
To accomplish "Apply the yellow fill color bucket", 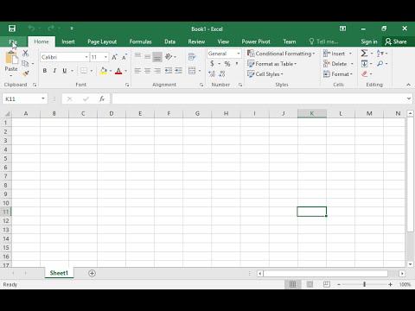I will [x=103, y=71].
